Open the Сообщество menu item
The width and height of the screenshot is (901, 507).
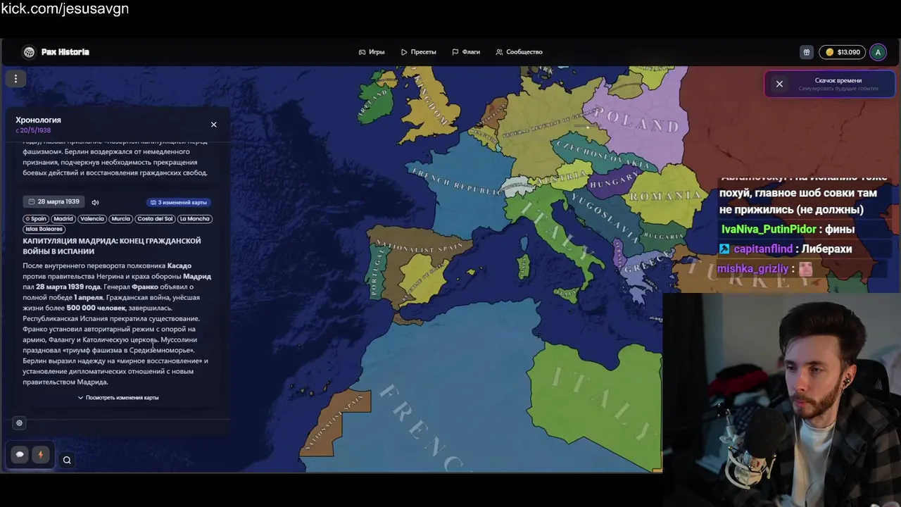[x=519, y=52]
